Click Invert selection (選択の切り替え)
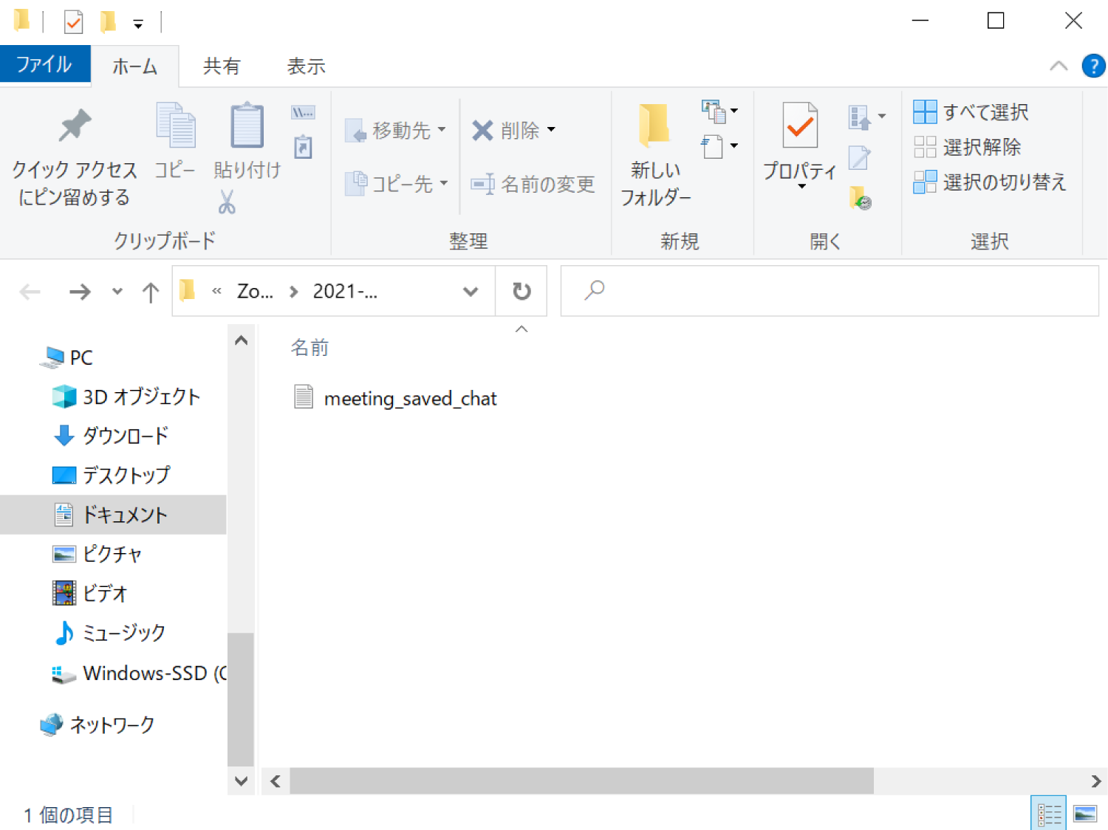The height and width of the screenshot is (830, 1108). [990, 182]
